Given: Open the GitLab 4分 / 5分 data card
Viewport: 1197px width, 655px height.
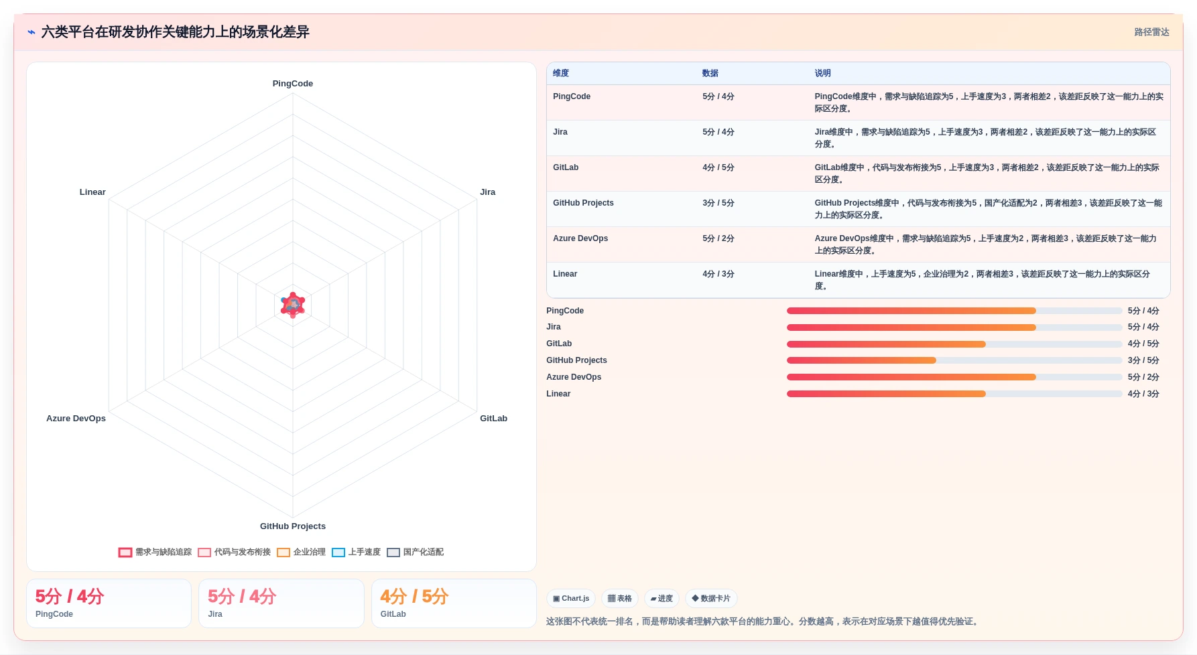Looking at the screenshot, I should click(454, 603).
